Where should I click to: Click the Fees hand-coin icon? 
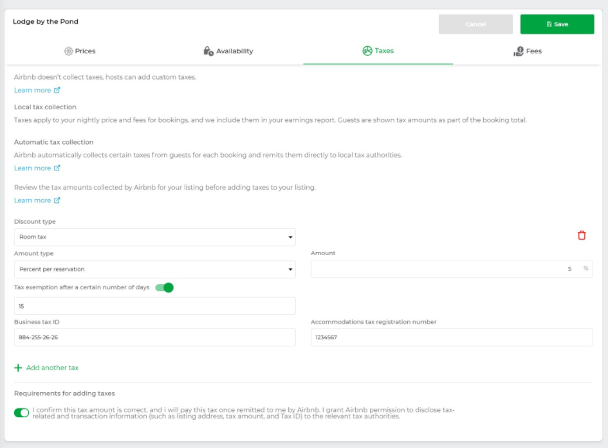click(x=519, y=51)
